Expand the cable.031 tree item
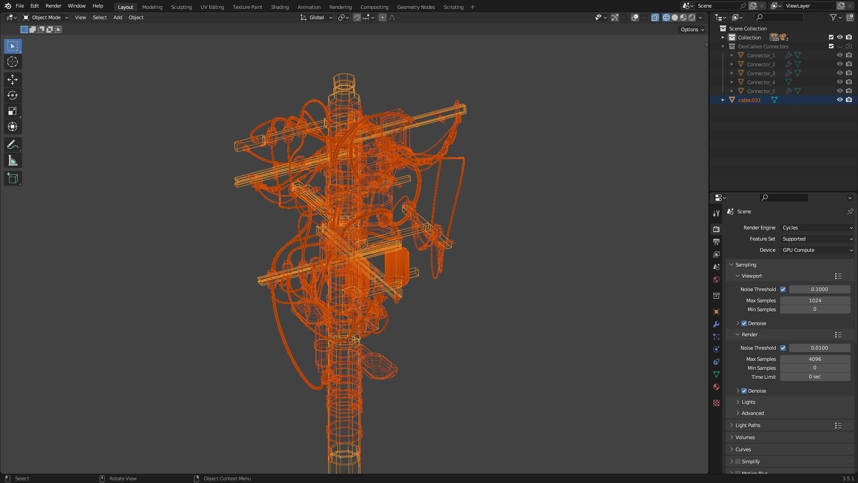 click(723, 100)
